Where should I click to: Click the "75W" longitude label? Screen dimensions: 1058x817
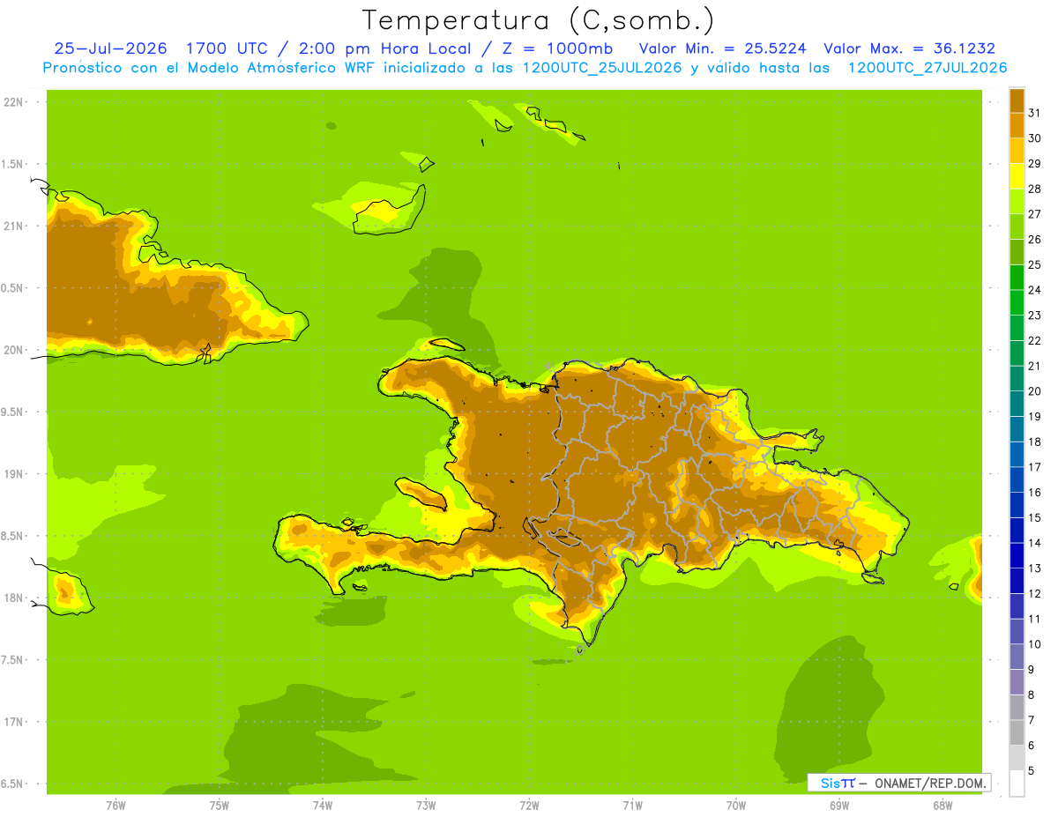tap(219, 806)
